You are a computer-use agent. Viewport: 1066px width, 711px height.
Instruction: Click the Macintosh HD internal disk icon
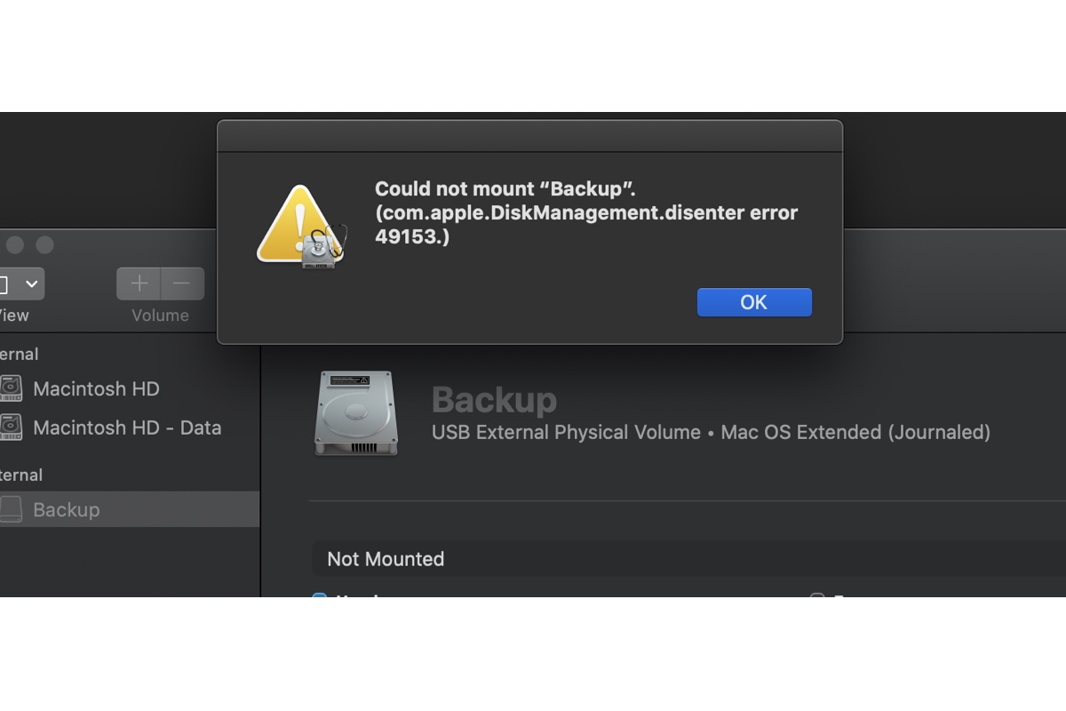11,389
